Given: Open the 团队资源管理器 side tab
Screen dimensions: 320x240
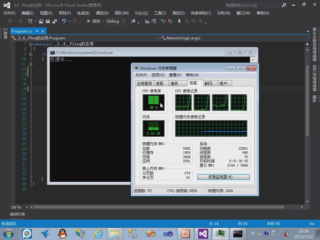Looking at the screenshot, I should click(x=314, y=78).
